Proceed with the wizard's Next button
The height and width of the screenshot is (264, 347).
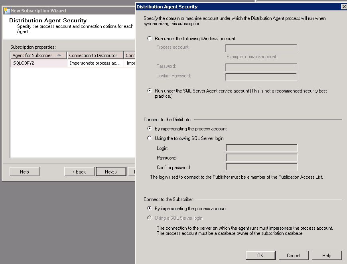(x=111, y=171)
